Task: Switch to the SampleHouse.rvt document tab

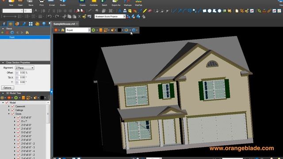Action: pyautogui.click(x=64, y=24)
